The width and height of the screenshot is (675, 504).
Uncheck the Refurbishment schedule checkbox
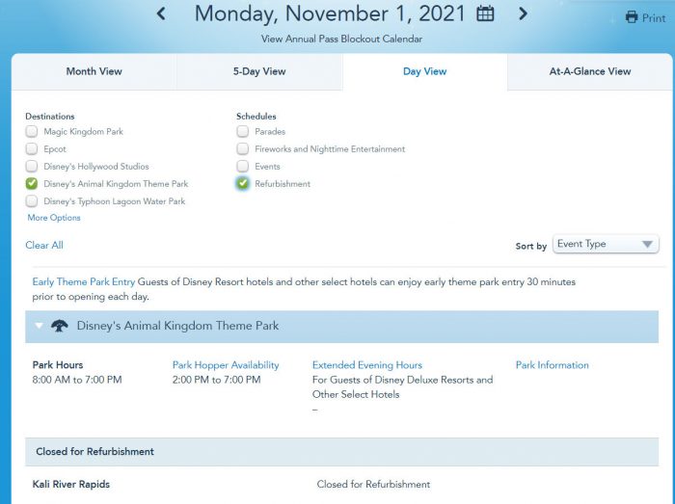pyautogui.click(x=243, y=184)
